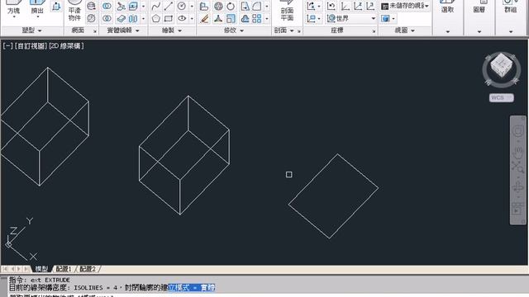
Task: Click the rotate icon in 修改
Action: (x=231, y=6)
